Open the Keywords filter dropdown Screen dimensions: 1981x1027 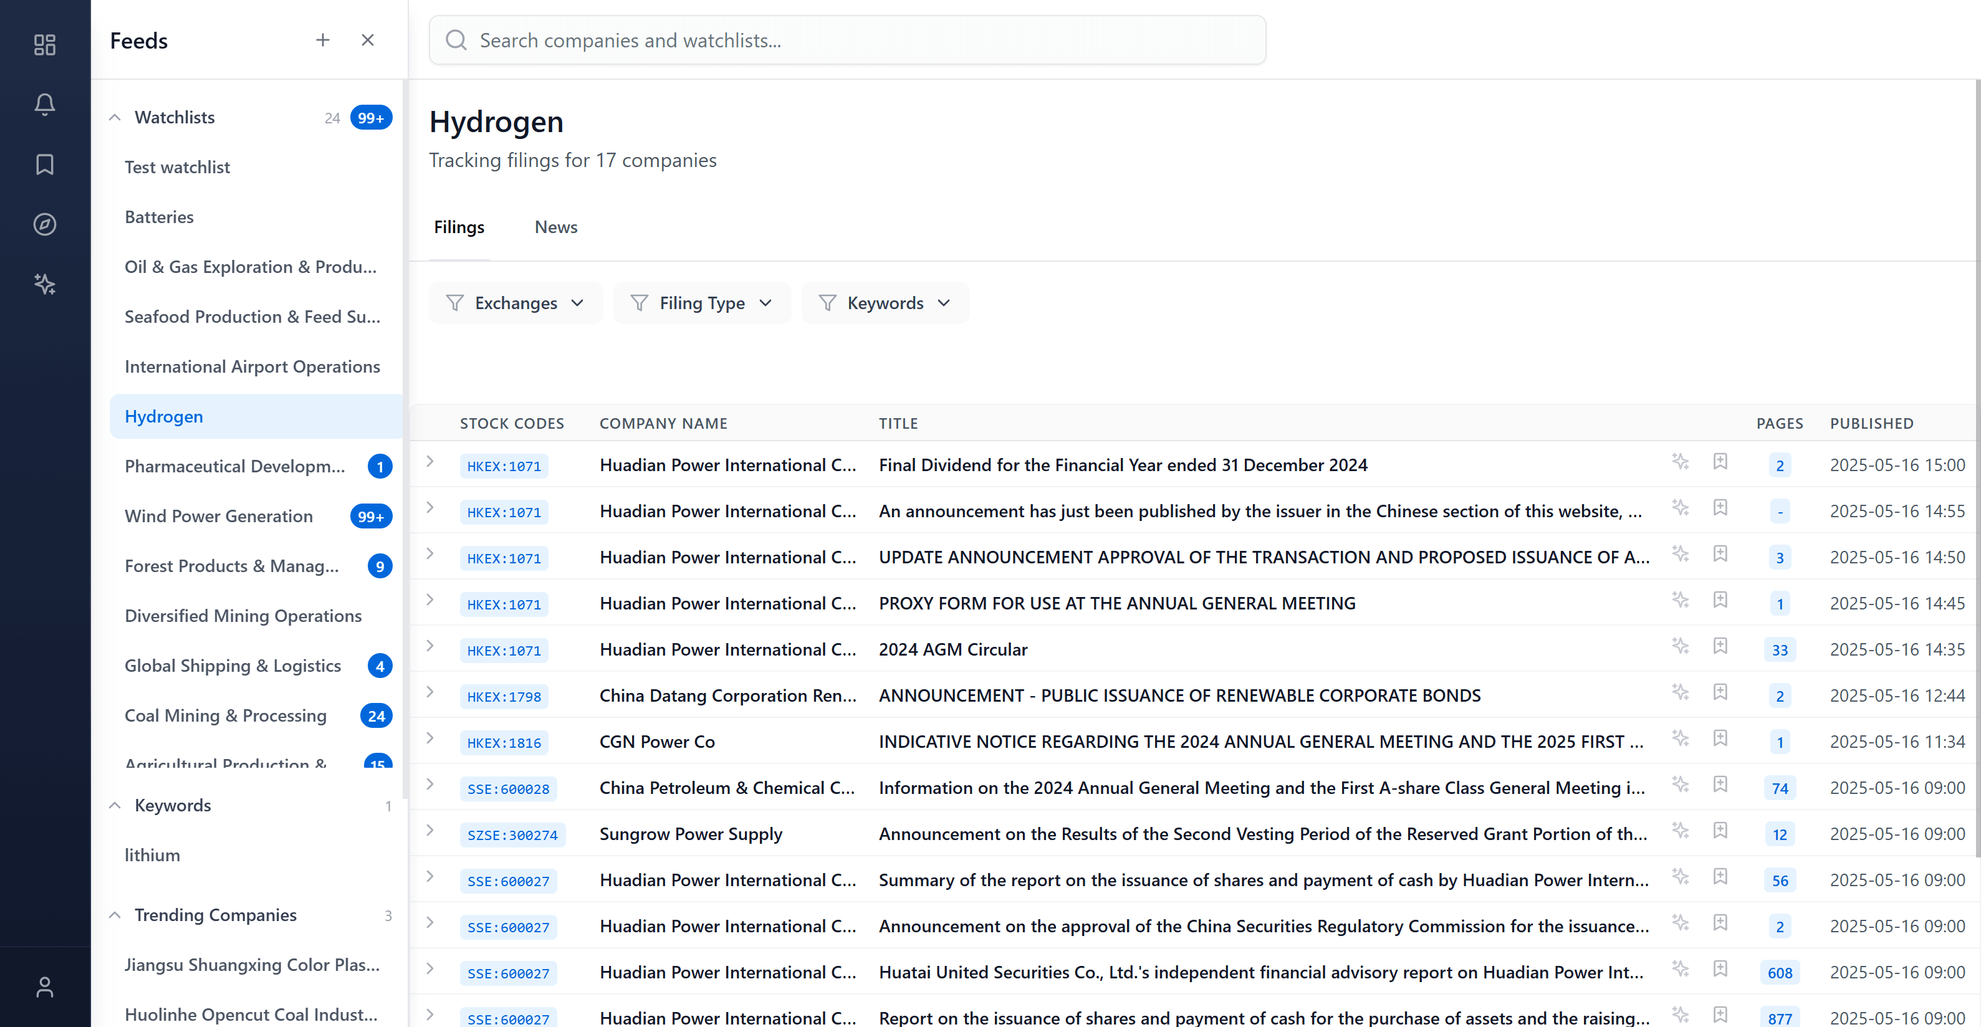885,302
